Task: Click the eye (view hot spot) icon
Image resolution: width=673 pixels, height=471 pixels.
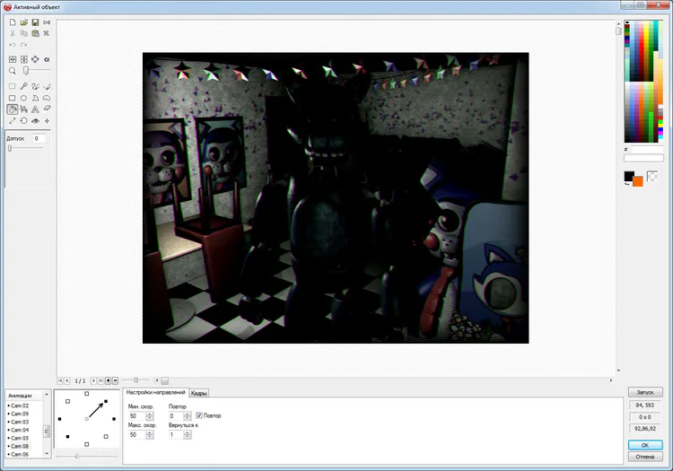Action: pyautogui.click(x=35, y=121)
